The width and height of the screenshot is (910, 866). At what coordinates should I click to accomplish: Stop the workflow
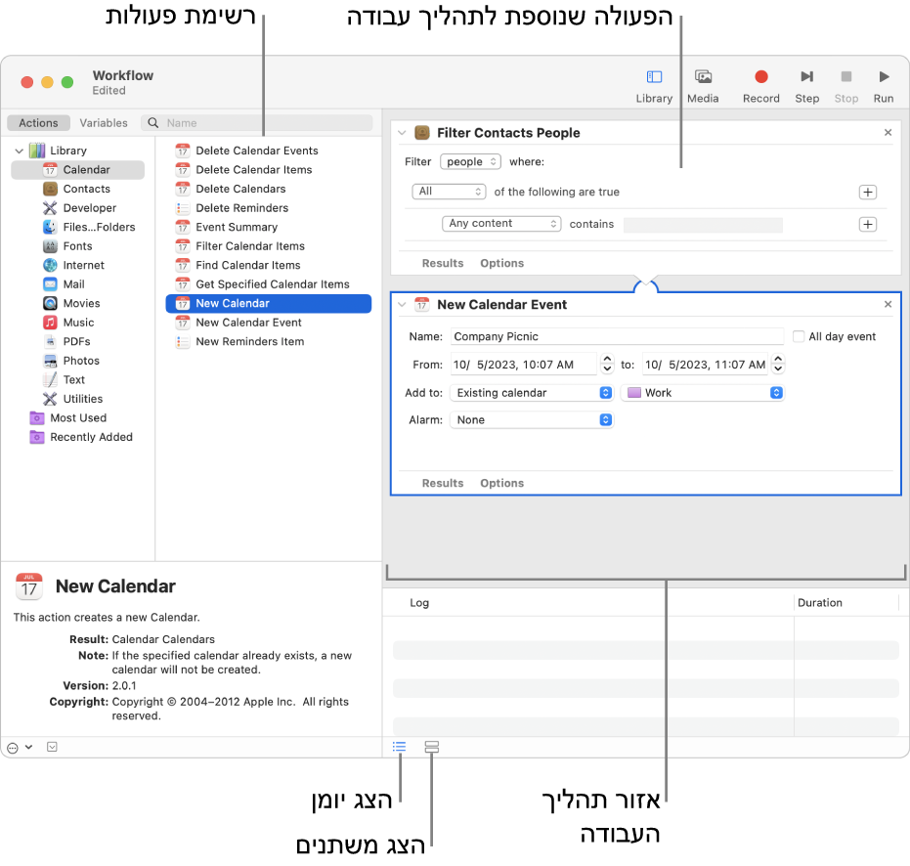click(846, 76)
